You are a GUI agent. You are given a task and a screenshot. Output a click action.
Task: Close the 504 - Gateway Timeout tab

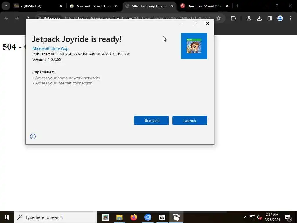coord(172,6)
